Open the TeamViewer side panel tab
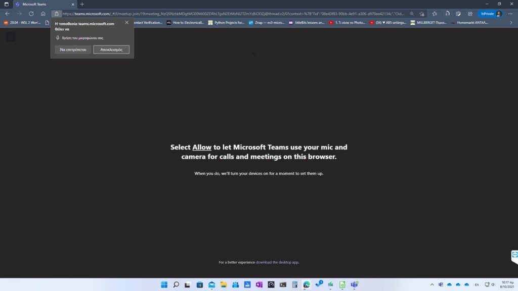518x291 pixels. tap(514, 256)
